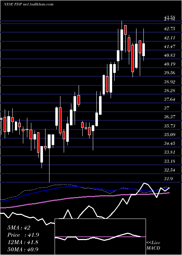Click the 37 price axis label

click(167, 108)
